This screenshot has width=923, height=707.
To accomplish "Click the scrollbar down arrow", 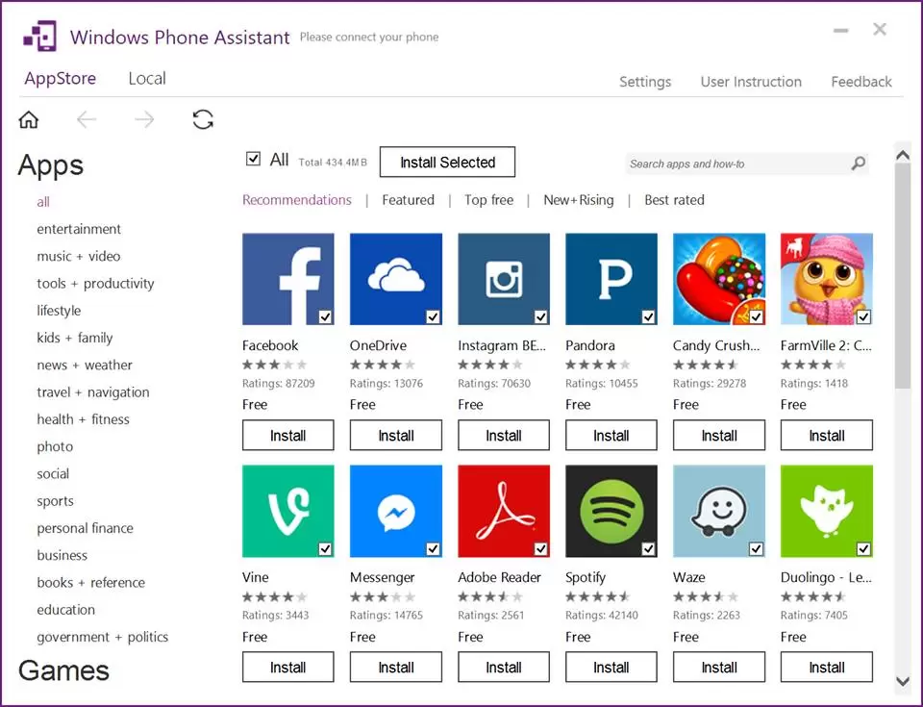I will (x=903, y=681).
